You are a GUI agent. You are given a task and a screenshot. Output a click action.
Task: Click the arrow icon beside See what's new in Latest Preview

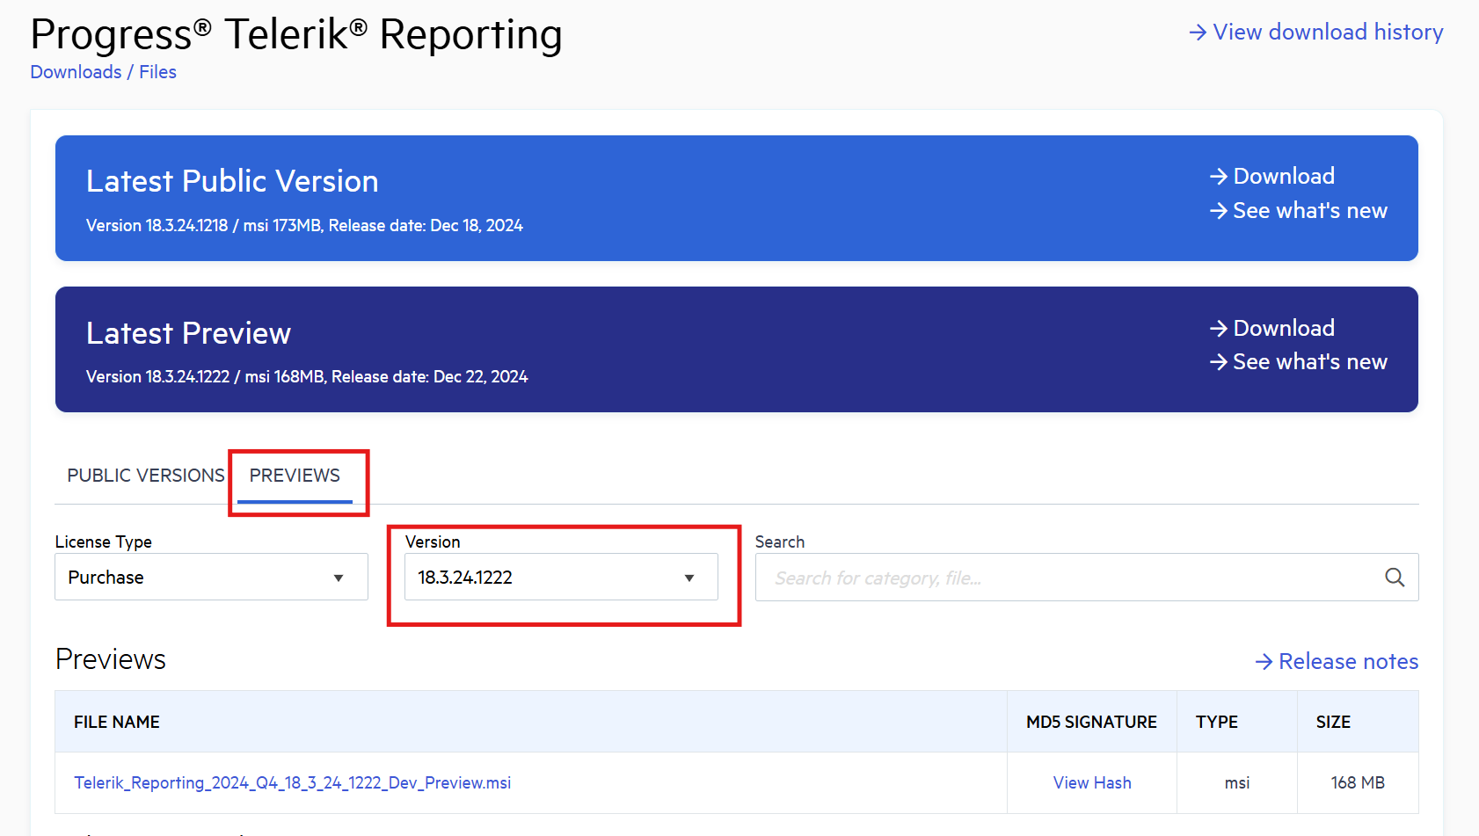click(x=1219, y=361)
